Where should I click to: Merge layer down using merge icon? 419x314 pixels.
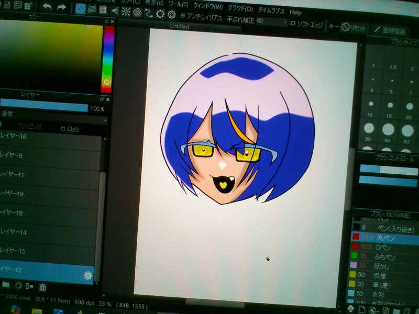click(x=29, y=286)
